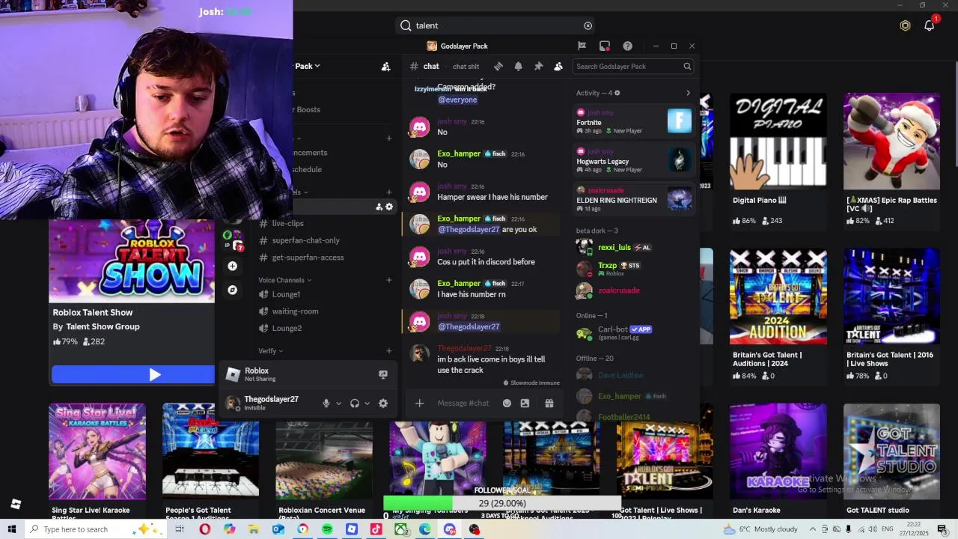The image size is (958, 539).
Task: Open Discord user settings gear
Action: pyautogui.click(x=383, y=403)
